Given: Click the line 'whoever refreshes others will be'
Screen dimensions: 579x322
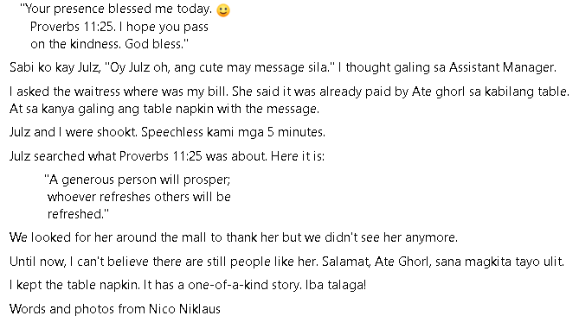Looking at the screenshot, I should pyautogui.click(x=139, y=197).
